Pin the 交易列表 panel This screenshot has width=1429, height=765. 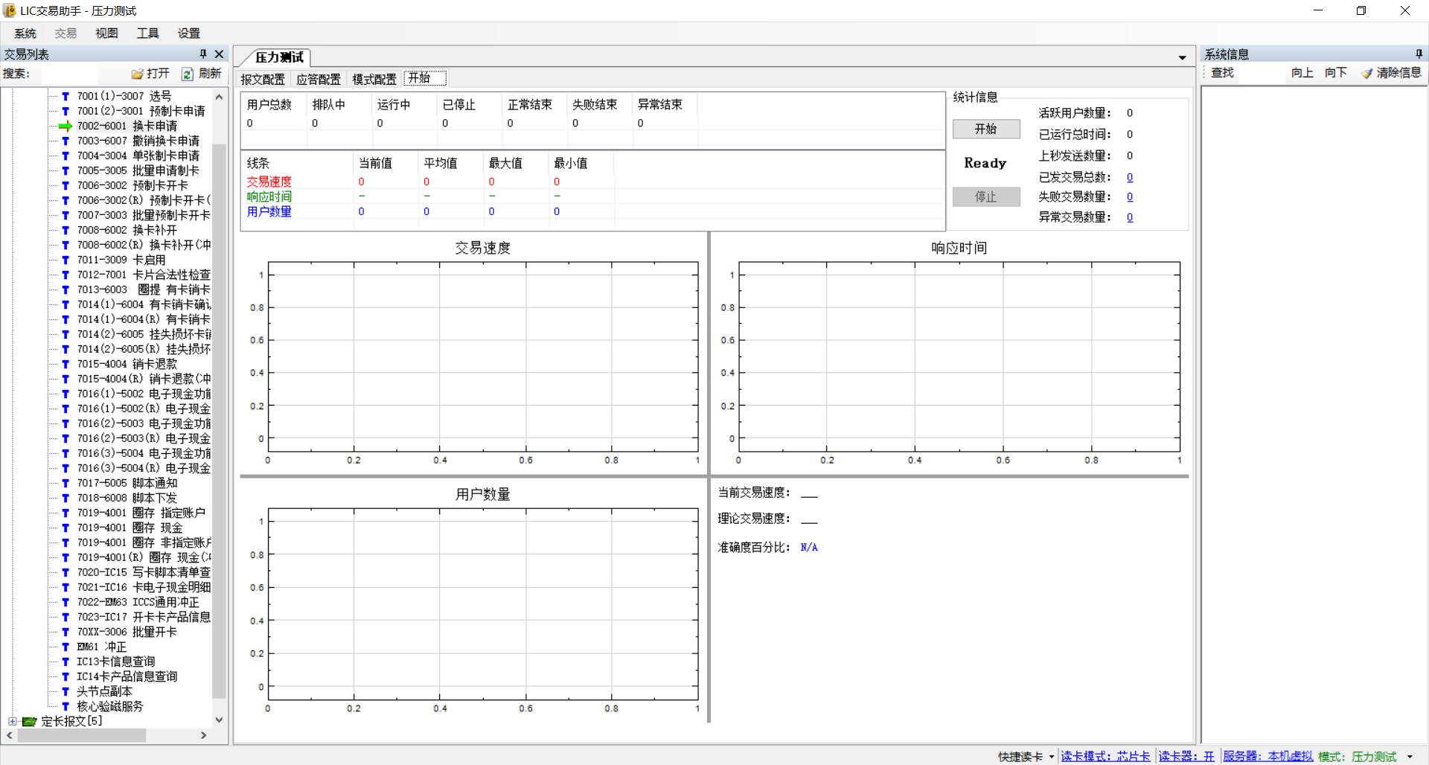coord(202,54)
